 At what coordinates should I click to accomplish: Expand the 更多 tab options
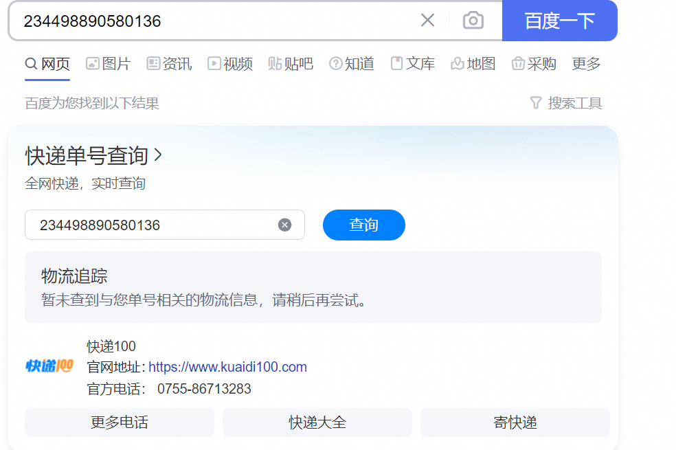pos(586,64)
